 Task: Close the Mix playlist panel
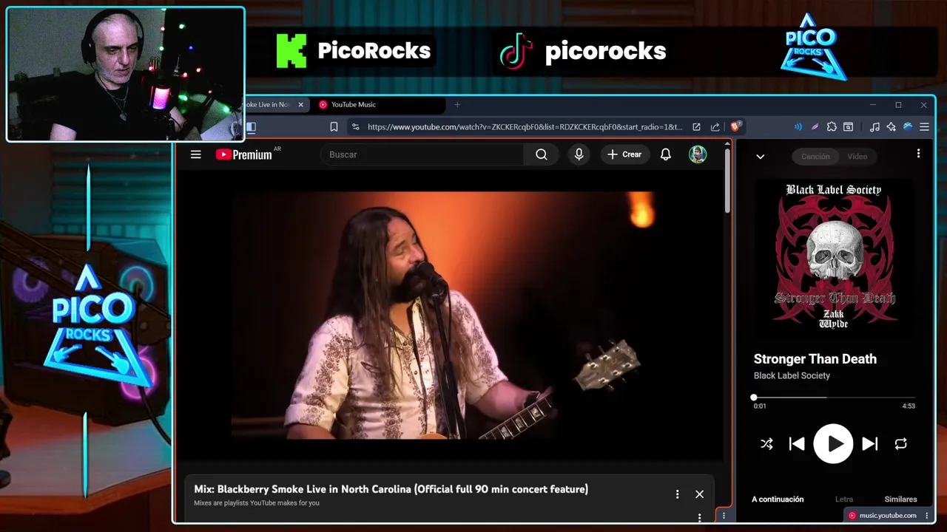(x=699, y=494)
